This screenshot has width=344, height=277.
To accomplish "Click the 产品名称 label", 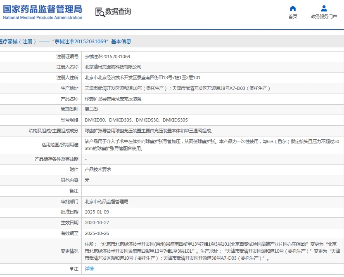I will (69, 99).
